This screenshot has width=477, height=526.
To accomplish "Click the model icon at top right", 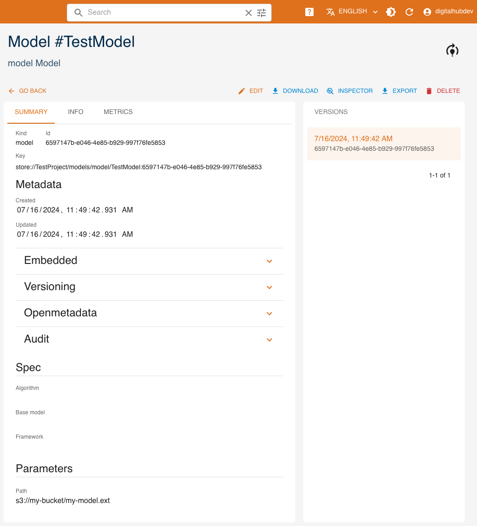I will pyautogui.click(x=452, y=50).
